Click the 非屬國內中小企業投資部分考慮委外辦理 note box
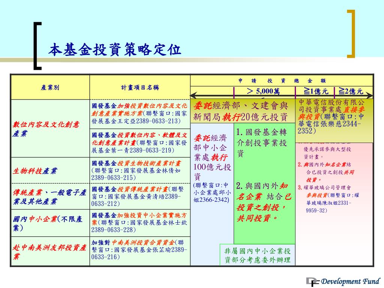Viewport: 384px width, 288px height. click(257, 255)
